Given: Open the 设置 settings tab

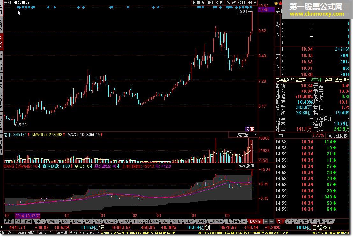Looking at the screenshot, I should 8,221.
